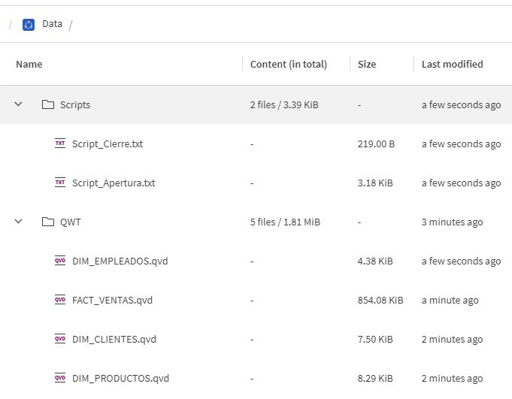
Task: Click the 219.00 B size value
Action: (x=376, y=144)
